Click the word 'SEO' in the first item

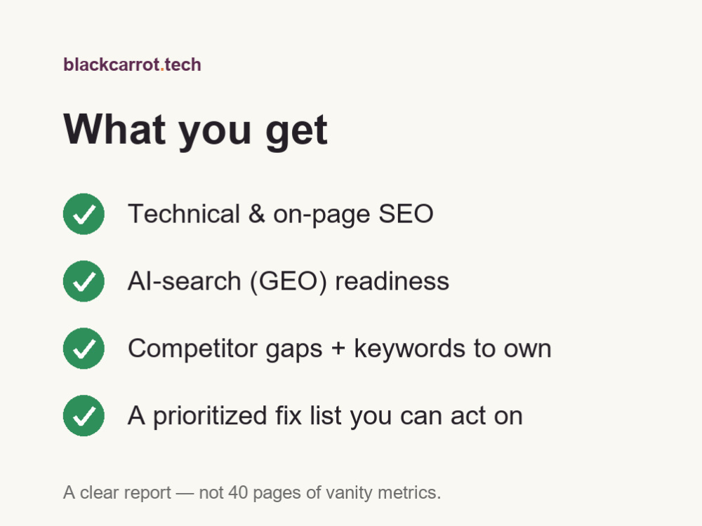(406, 214)
